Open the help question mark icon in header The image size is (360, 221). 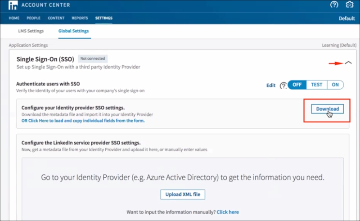(x=334, y=5)
